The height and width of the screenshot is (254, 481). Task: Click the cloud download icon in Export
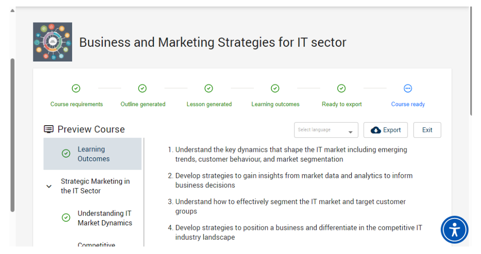point(376,130)
